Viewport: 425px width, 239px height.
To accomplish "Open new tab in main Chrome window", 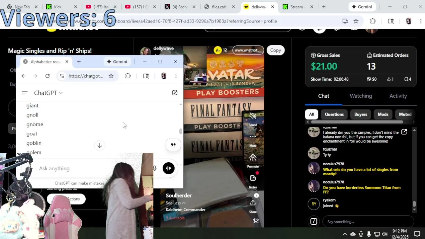I will (323, 7).
